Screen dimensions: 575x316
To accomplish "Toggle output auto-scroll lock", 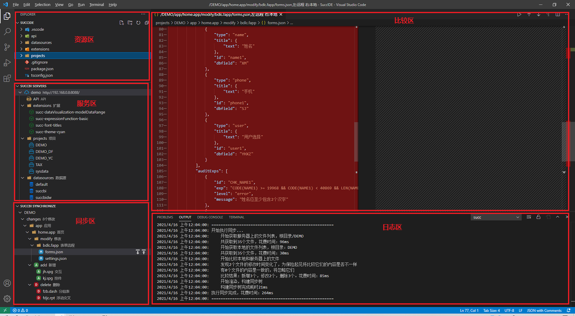I will pos(538,217).
